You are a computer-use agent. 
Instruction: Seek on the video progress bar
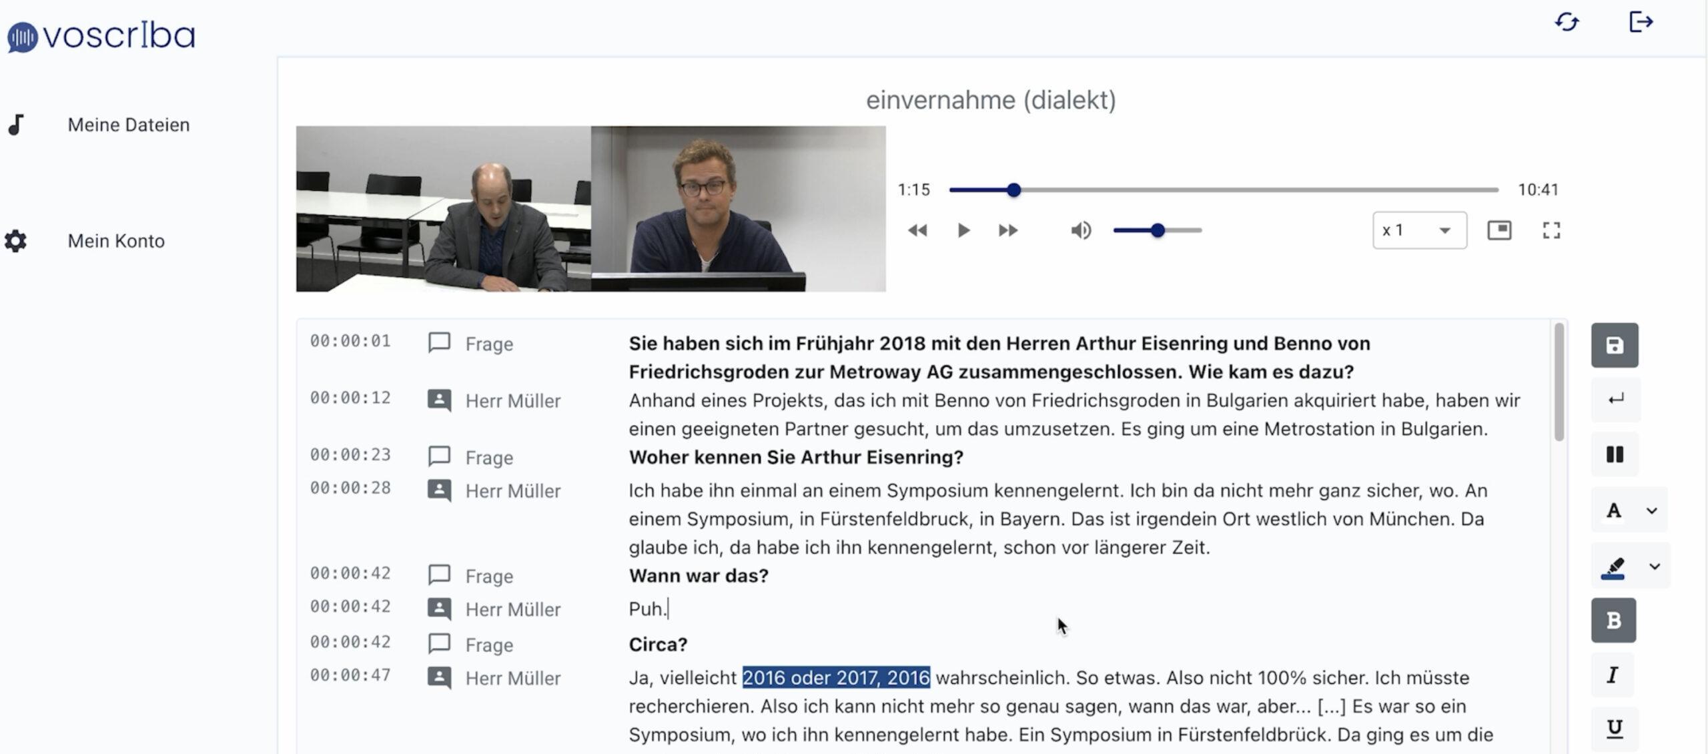1224,190
